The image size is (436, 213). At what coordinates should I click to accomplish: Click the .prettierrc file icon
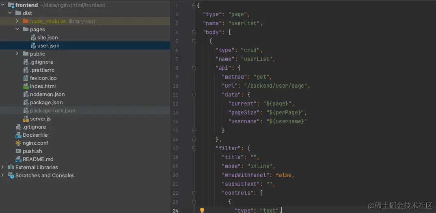tap(26, 70)
